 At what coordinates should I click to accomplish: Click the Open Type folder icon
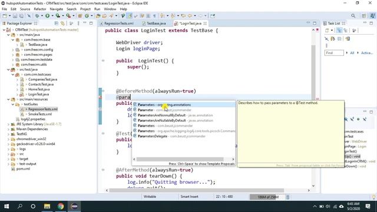[98, 16]
